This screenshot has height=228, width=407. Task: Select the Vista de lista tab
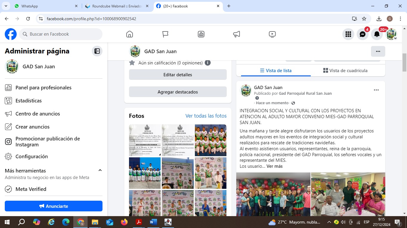pos(276,71)
